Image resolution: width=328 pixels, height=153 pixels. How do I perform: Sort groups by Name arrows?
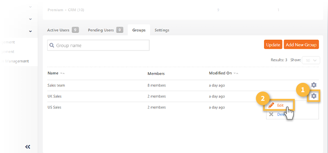pos(62,73)
